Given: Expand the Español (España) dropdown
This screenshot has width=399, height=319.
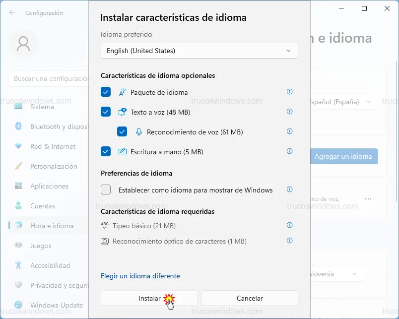Looking at the screenshot, I should [342, 102].
